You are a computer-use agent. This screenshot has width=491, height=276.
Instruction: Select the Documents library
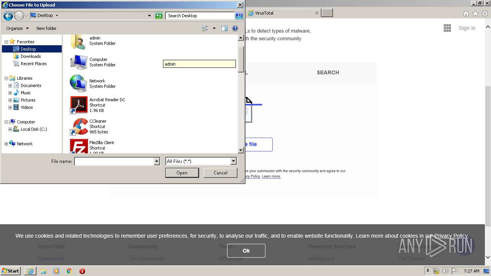pyautogui.click(x=31, y=85)
